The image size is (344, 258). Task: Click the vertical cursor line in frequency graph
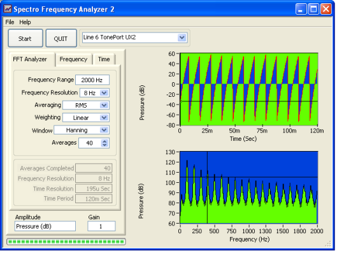[x=207, y=187]
